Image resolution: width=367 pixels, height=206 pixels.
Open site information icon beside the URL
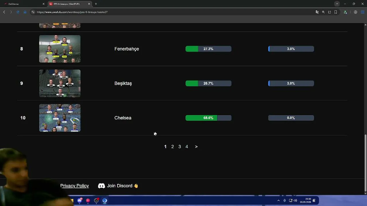pos(33,12)
